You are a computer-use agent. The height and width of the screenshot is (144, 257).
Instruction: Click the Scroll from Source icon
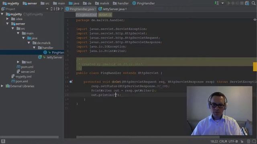point(51,9)
